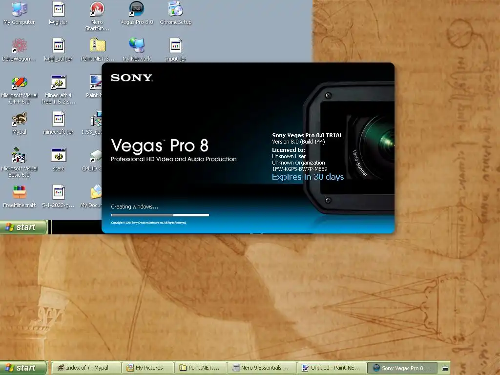Select the 5-1-2022-g file icon
Image resolution: width=500 pixels, height=375 pixels.
tap(59, 196)
